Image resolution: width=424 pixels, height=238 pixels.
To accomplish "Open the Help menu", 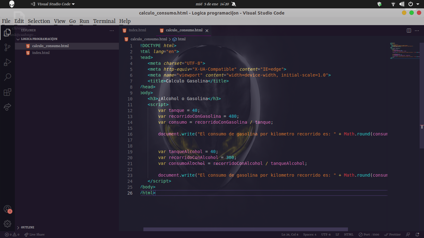I will pos(125,21).
